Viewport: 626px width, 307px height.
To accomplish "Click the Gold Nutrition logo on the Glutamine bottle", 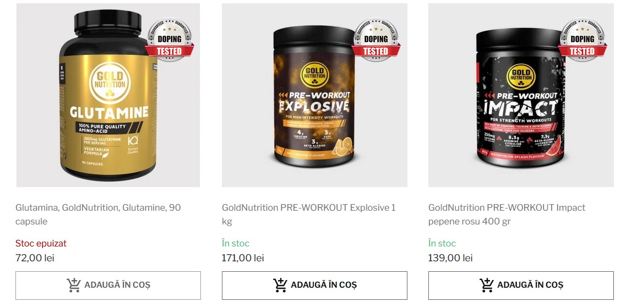I will coord(110,83).
